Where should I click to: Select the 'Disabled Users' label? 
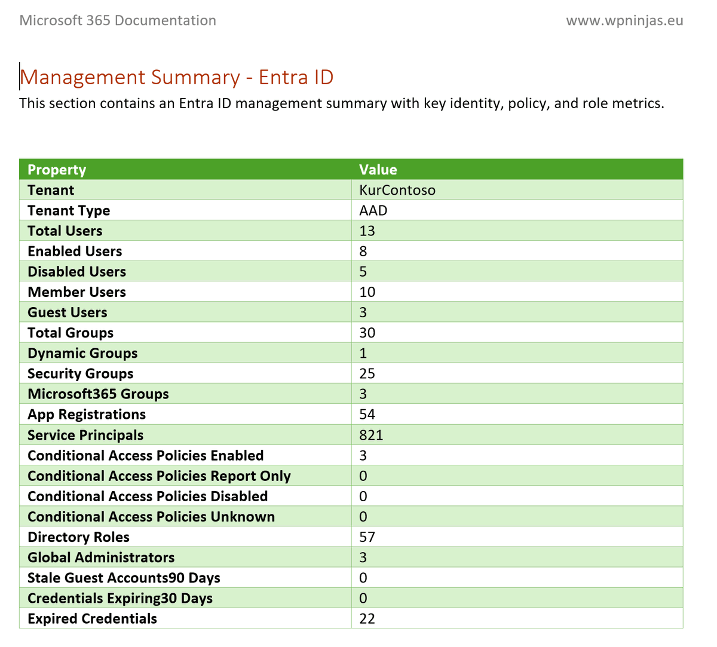point(76,271)
